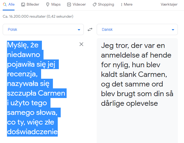Click the play icon beside Videoer
Screen dimensions: 184x143
[x=69, y=5]
